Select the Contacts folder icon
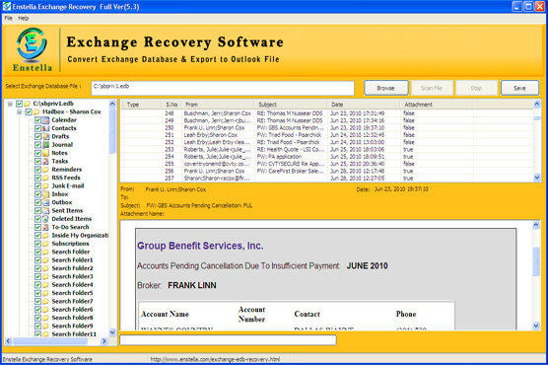This screenshot has width=548, height=365. click(45, 128)
